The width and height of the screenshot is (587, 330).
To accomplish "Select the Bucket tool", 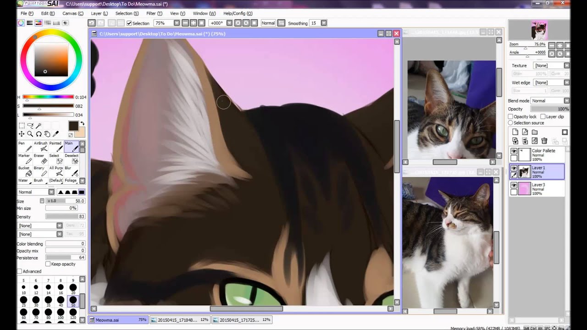I will [x=25, y=171].
